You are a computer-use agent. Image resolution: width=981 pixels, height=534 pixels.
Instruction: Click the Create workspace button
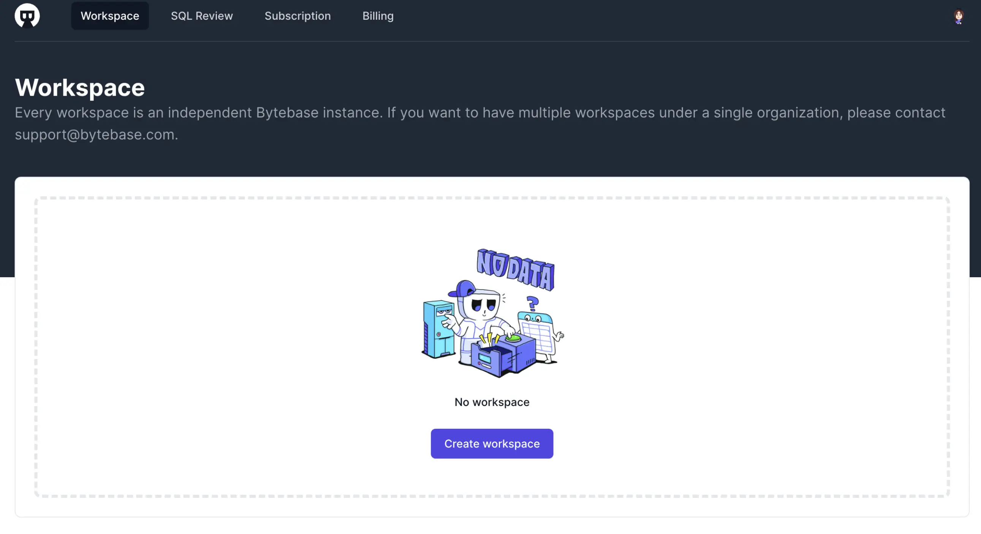pyautogui.click(x=492, y=443)
